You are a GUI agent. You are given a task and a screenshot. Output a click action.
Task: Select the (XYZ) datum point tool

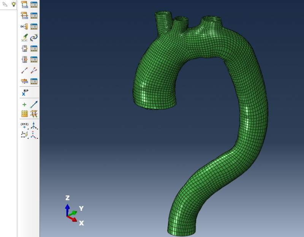(24, 126)
